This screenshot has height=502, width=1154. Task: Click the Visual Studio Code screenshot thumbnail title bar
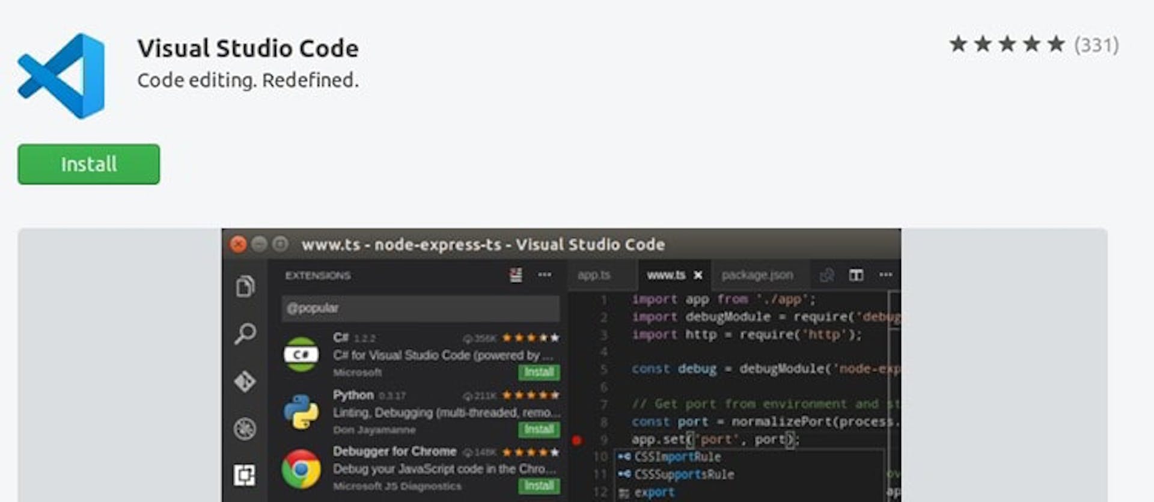tap(561, 244)
